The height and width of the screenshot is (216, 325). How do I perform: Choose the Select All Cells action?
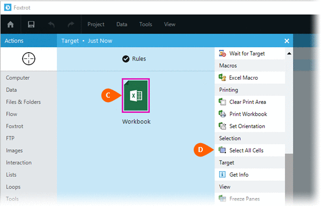click(x=250, y=150)
